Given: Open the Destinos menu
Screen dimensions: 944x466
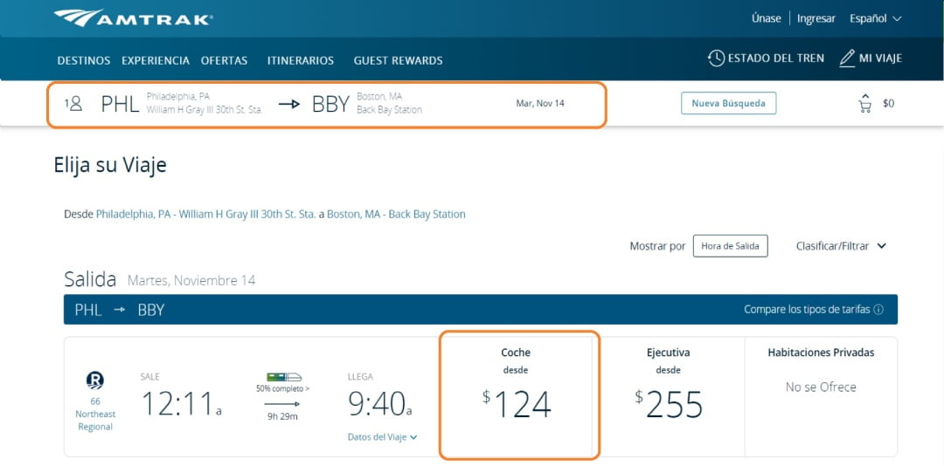Looking at the screenshot, I should point(84,61).
